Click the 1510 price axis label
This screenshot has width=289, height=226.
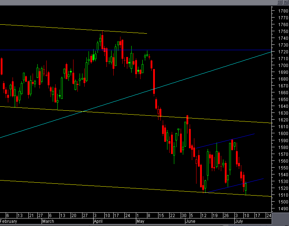(x=283, y=195)
